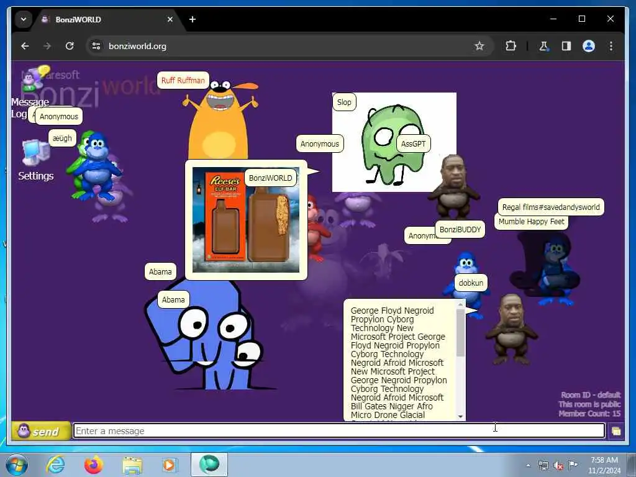Screen dimensions: 636x477
Task: Toggle the browser side panel
Action: click(x=566, y=46)
